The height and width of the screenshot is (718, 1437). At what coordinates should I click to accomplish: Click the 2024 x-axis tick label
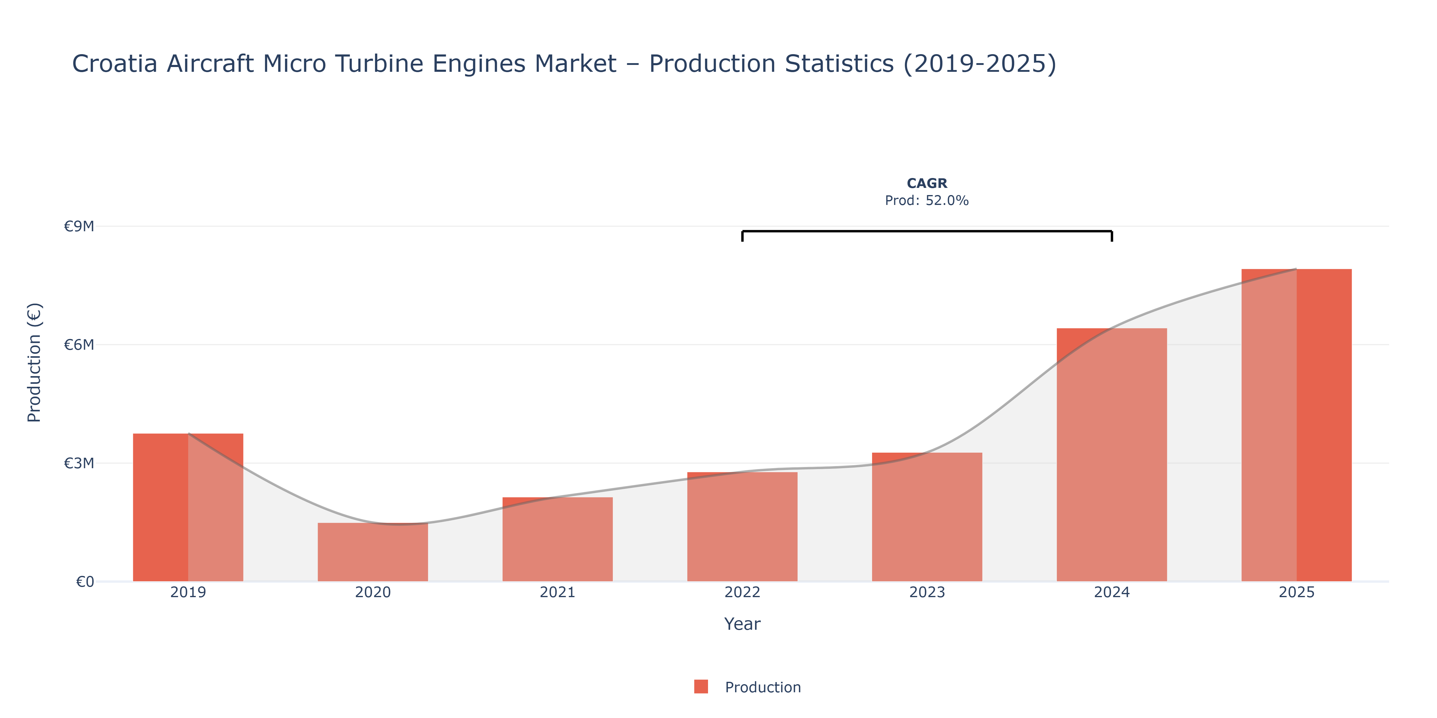(x=1112, y=593)
